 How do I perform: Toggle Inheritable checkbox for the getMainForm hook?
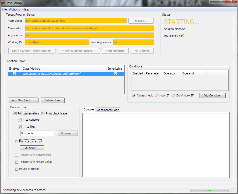[115, 74]
